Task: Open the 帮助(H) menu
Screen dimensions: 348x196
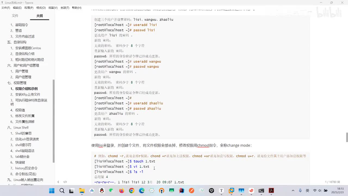Action: pyautogui.click(x=77, y=8)
